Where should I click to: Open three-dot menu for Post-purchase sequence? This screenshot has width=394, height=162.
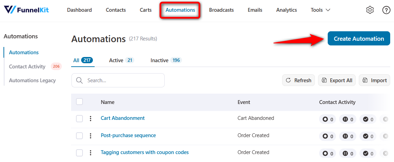90,136
